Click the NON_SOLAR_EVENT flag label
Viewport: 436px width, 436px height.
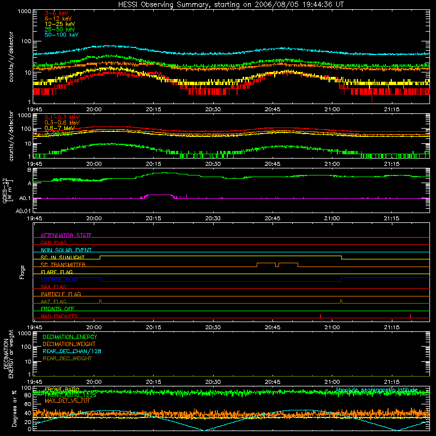click(66, 250)
